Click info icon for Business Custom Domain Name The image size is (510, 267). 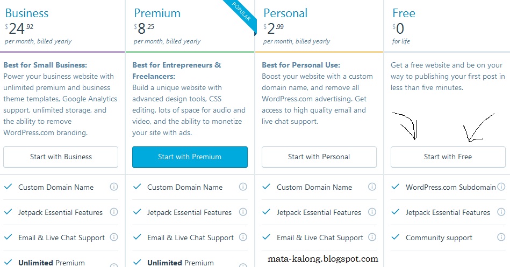pyautogui.click(x=114, y=187)
